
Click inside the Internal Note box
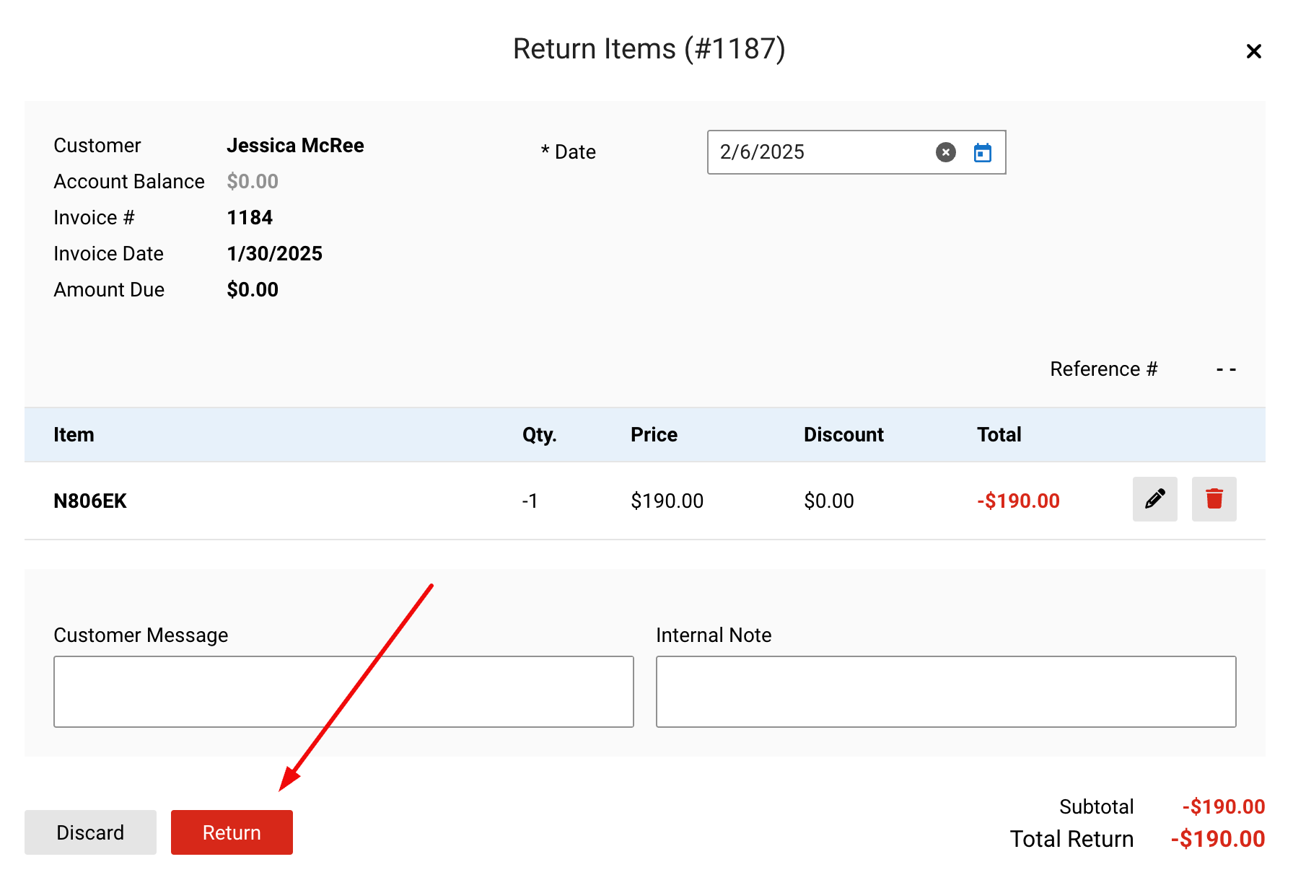pos(946,692)
